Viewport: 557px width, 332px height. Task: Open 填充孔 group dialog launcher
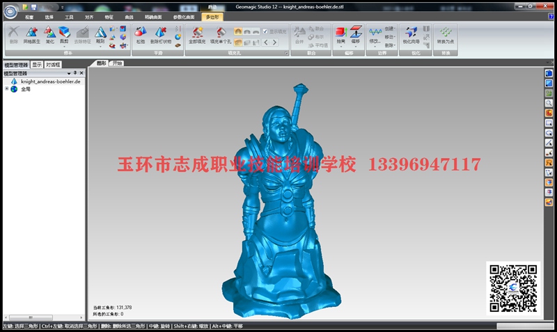coord(286,53)
